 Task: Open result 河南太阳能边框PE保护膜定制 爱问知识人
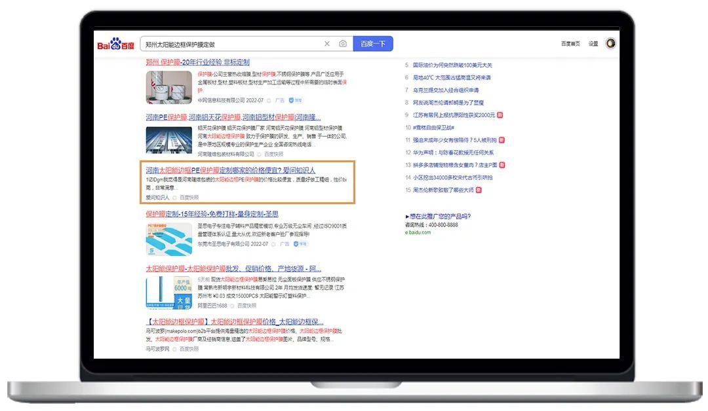pyautogui.click(x=230, y=170)
